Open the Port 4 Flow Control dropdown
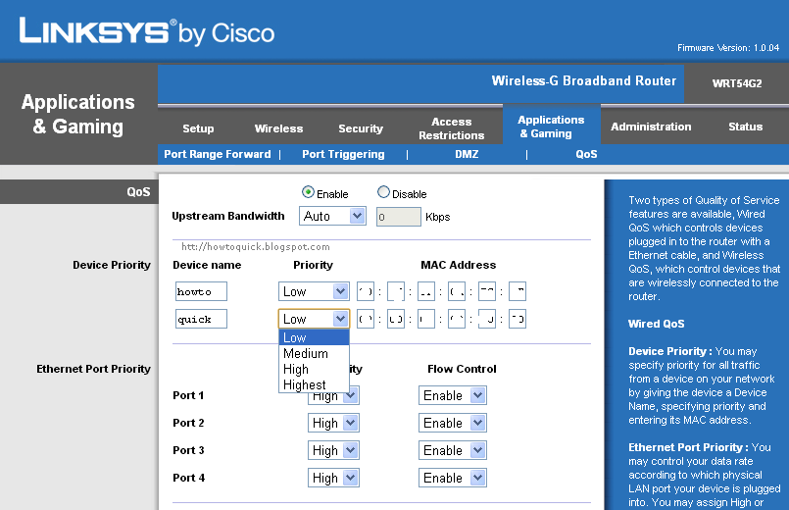Image resolution: width=789 pixels, height=510 pixels. coord(453,478)
